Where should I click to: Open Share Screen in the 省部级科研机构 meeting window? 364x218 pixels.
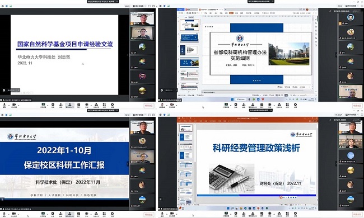pos(226,106)
